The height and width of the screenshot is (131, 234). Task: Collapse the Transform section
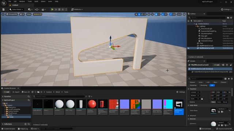(x=189, y=89)
